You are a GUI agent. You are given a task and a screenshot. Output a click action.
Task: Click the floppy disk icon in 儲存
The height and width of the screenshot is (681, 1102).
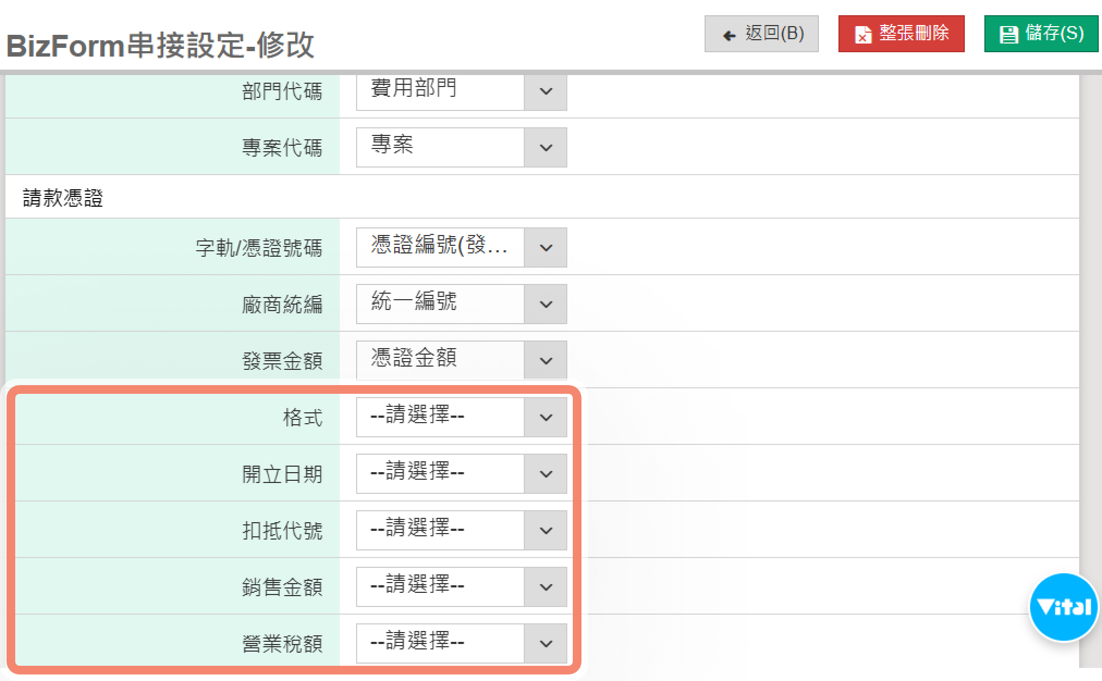[1008, 35]
